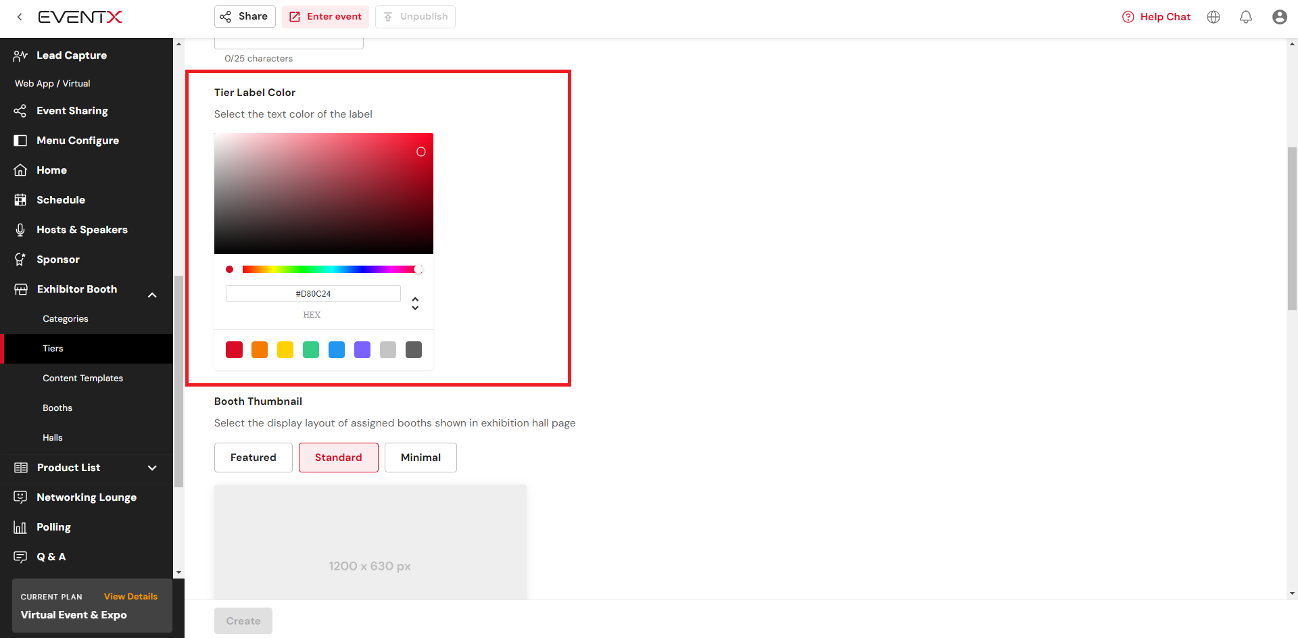The image size is (1298, 638).
Task: Open the Schedule page label
Action: coord(61,200)
